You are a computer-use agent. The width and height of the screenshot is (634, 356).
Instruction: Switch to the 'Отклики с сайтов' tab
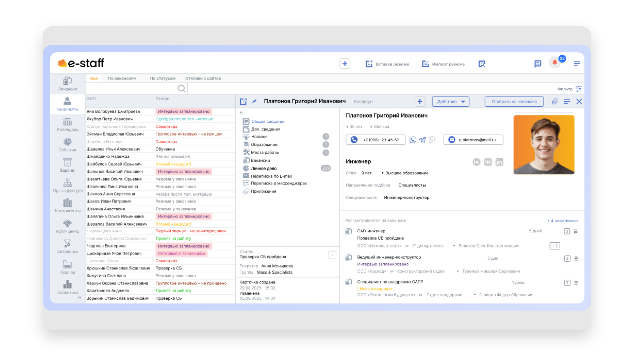coord(203,78)
